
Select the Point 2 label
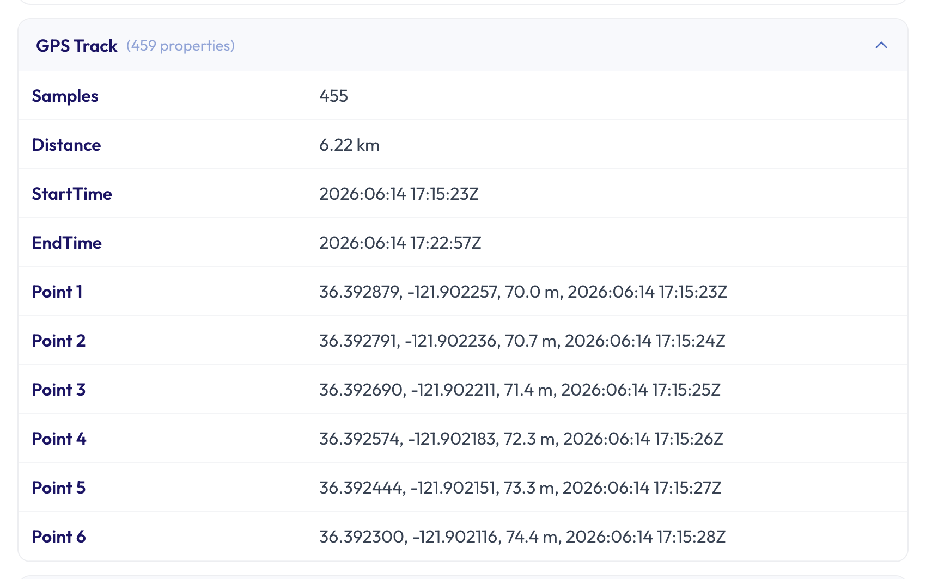(59, 341)
